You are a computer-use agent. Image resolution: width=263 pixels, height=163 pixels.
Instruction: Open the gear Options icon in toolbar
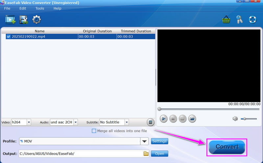[36, 19]
